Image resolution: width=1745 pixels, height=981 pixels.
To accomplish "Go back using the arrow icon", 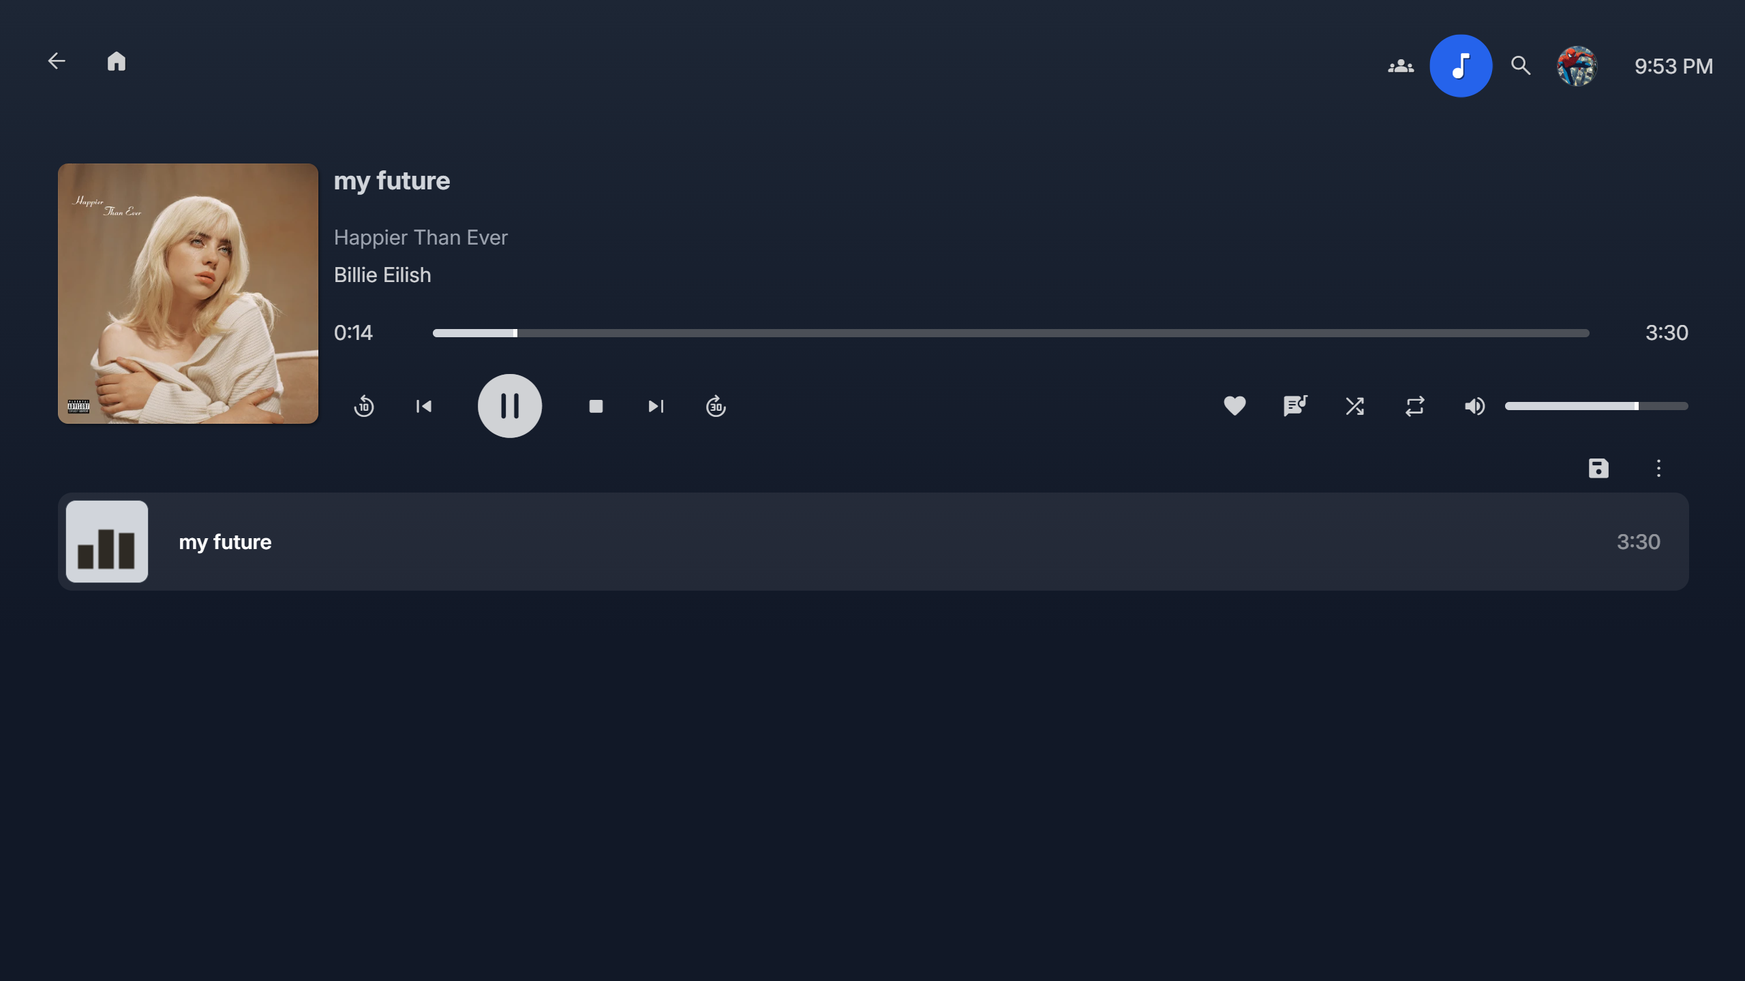I will pos(57,61).
